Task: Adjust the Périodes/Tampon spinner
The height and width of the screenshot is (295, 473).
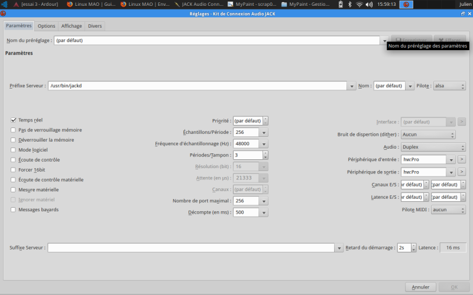Action: (x=265, y=155)
